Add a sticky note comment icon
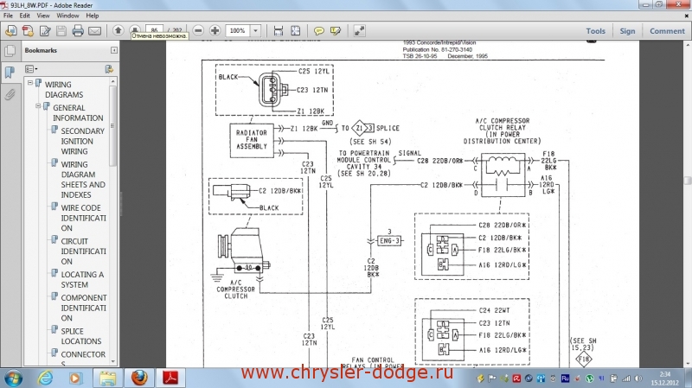 click(x=318, y=30)
